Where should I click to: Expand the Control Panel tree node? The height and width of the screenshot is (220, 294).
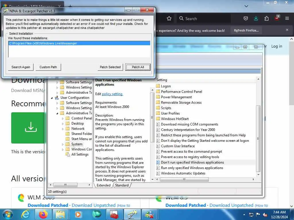[x=63, y=118]
